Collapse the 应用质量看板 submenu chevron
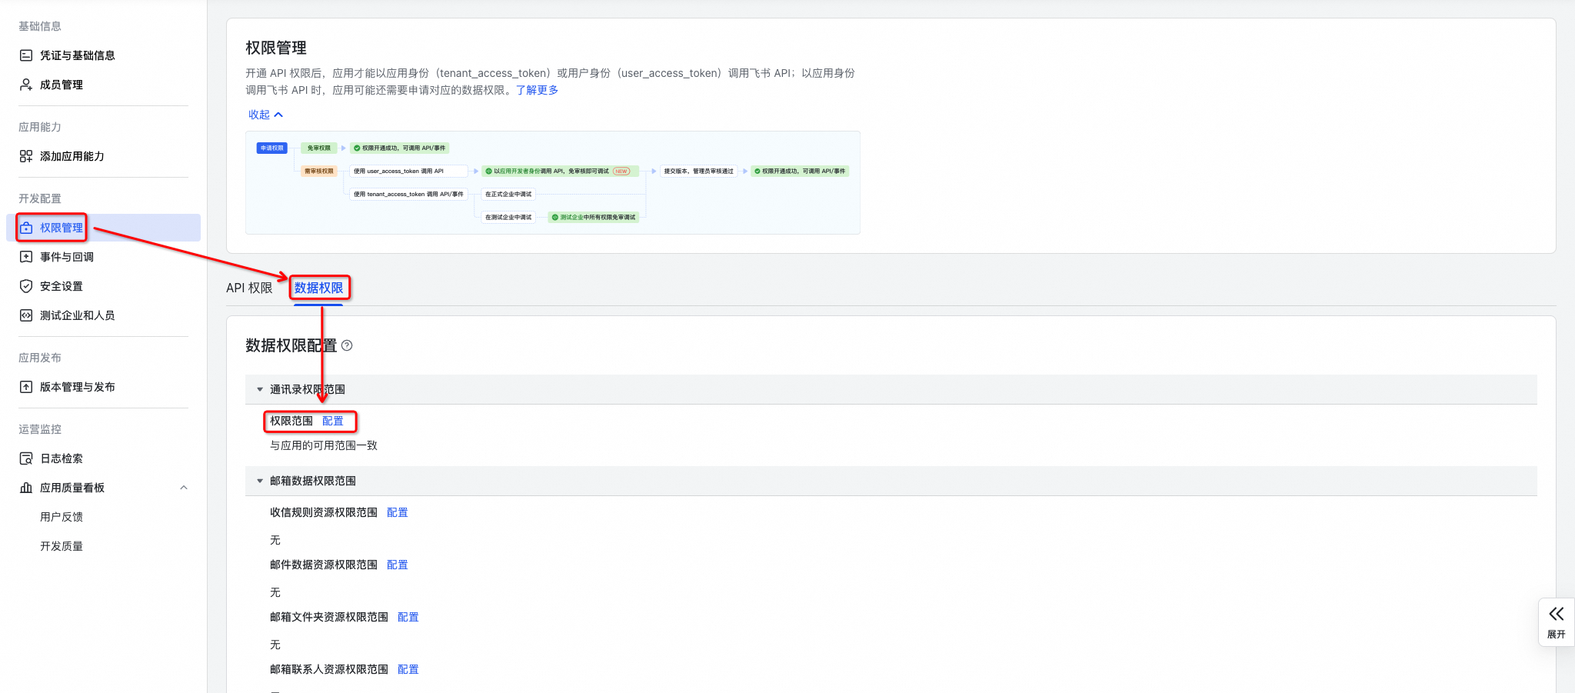This screenshot has width=1575, height=693. 184,488
